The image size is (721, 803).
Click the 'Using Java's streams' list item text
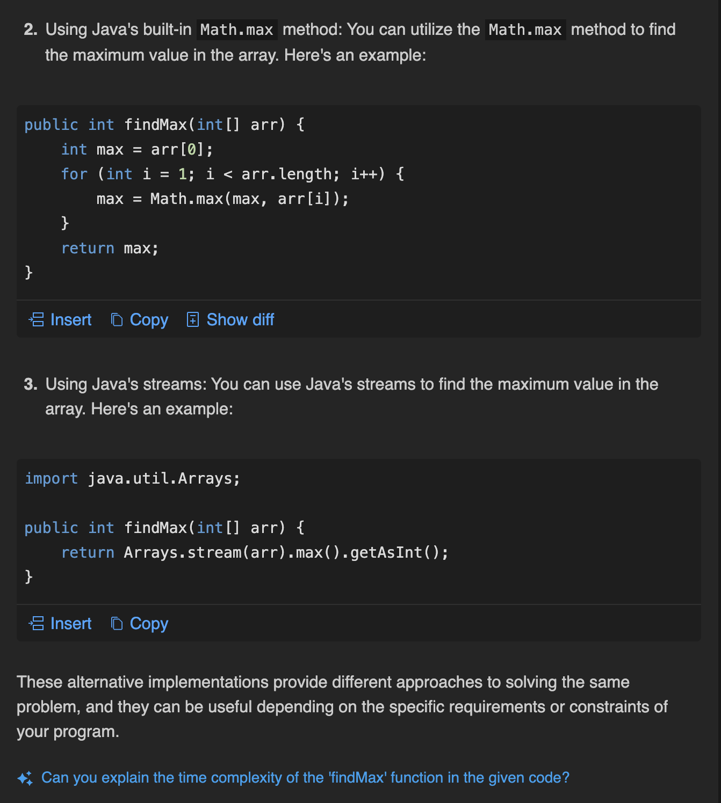351,396
